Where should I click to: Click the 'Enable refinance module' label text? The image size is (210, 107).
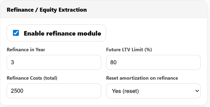coord(62,33)
